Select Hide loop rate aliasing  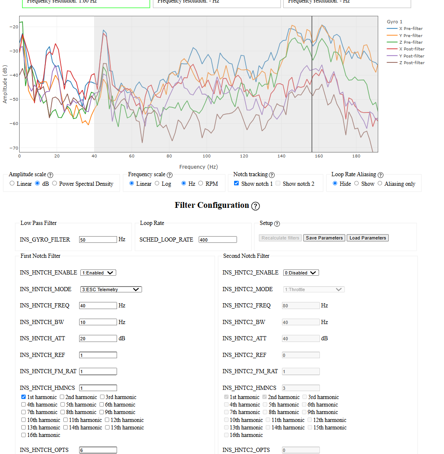coord(335,183)
